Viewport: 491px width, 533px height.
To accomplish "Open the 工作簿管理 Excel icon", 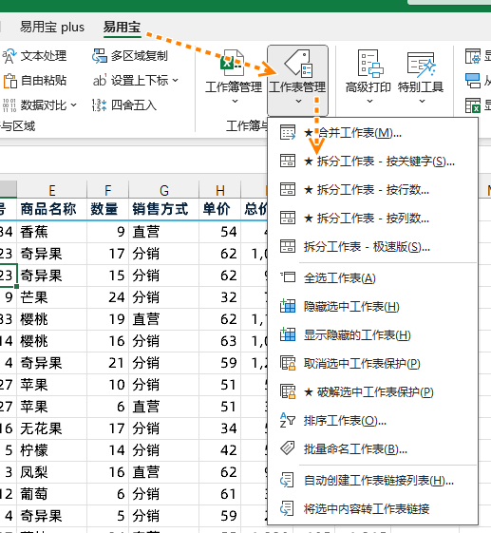I will (232, 63).
